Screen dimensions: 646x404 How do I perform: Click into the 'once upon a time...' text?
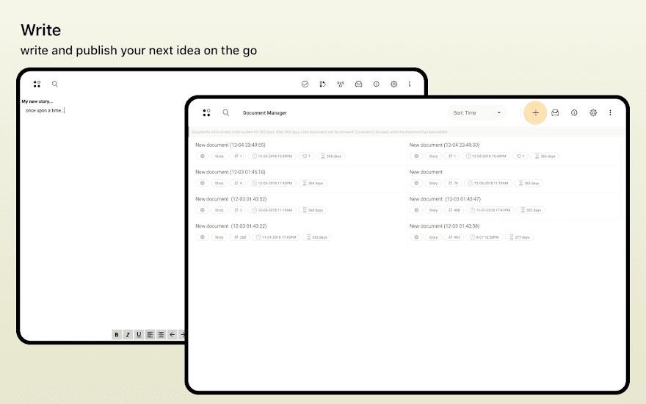[44, 111]
